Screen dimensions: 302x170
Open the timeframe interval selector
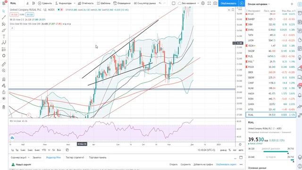click(27, 3)
